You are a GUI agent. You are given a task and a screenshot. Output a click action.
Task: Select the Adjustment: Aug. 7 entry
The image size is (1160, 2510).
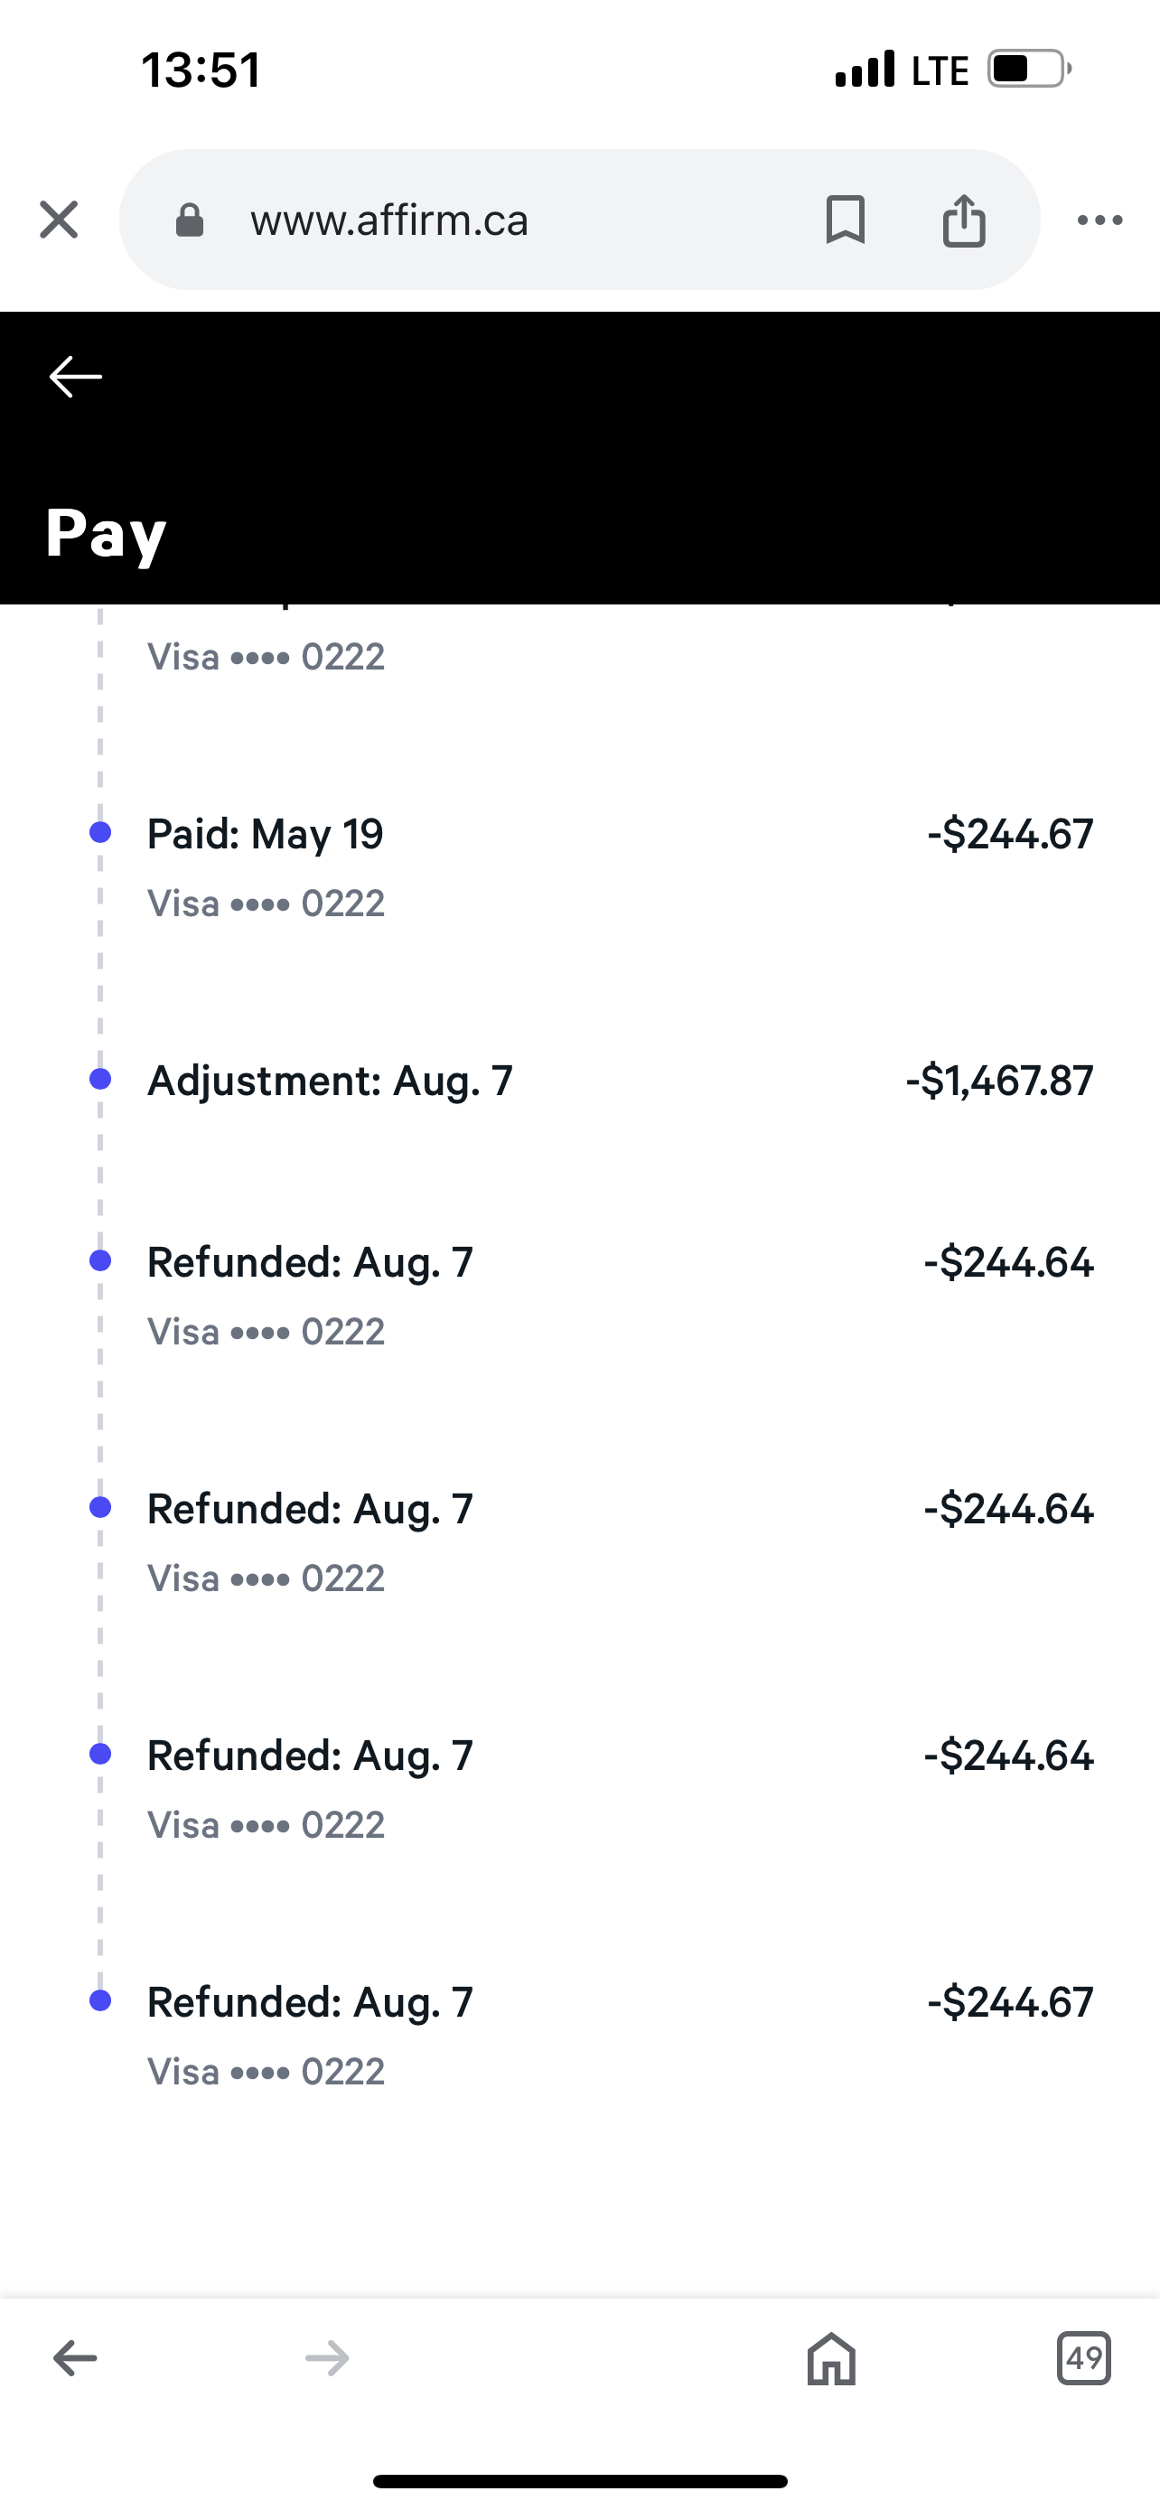329,1081
